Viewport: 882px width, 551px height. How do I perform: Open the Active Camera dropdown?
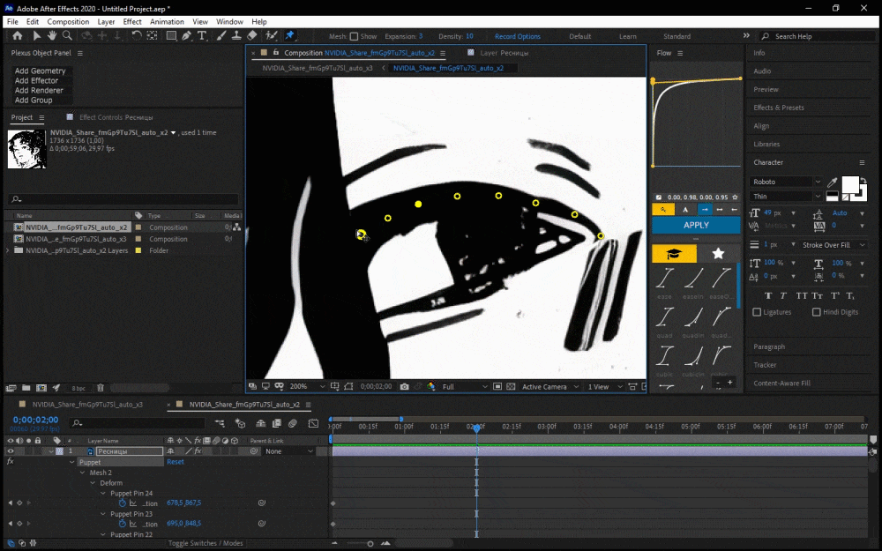550,387
